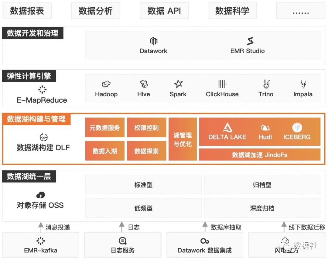The height and width of the screenshot is (260, 328).
Task: Click the Impala text label
Action: [x=303, y=94]
